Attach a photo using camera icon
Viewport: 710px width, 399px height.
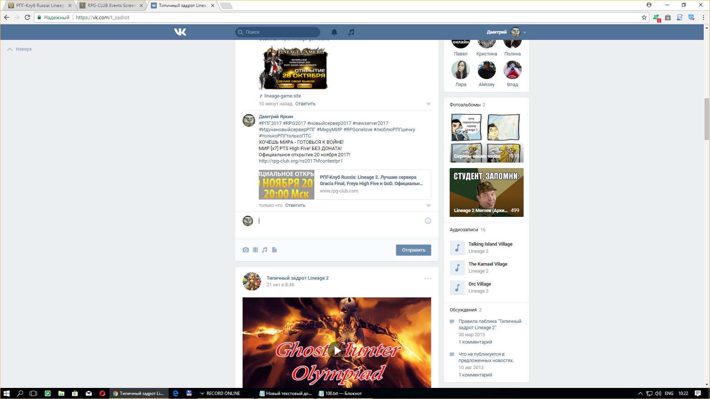(246, 250)
